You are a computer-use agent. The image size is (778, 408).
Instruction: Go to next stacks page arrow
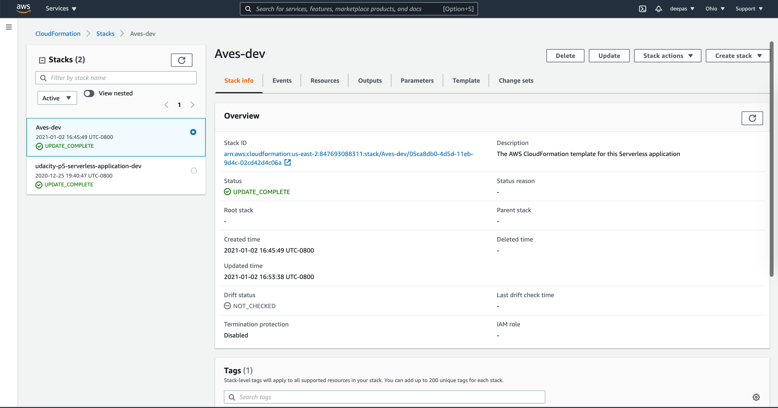(x=192, y=105)
